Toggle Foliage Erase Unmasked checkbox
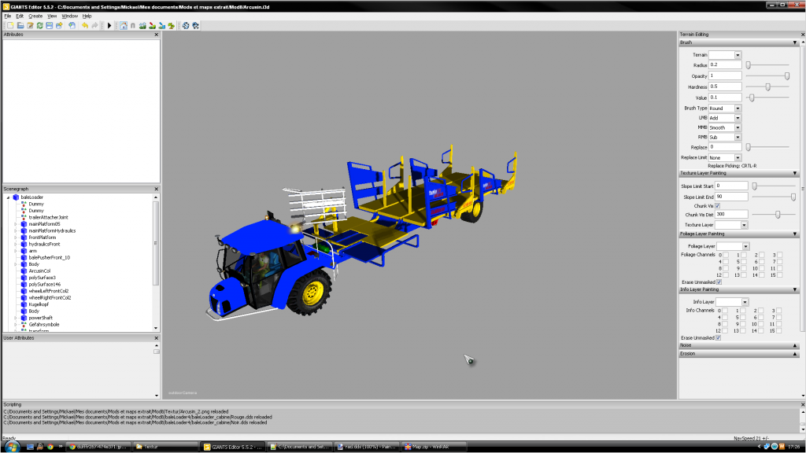Image resolution: width=806 pixels, height=453 pixels. (719, 282)
